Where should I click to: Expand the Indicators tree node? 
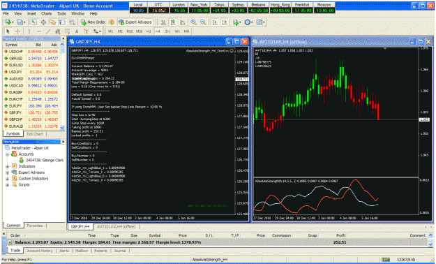tap(8, 166)
